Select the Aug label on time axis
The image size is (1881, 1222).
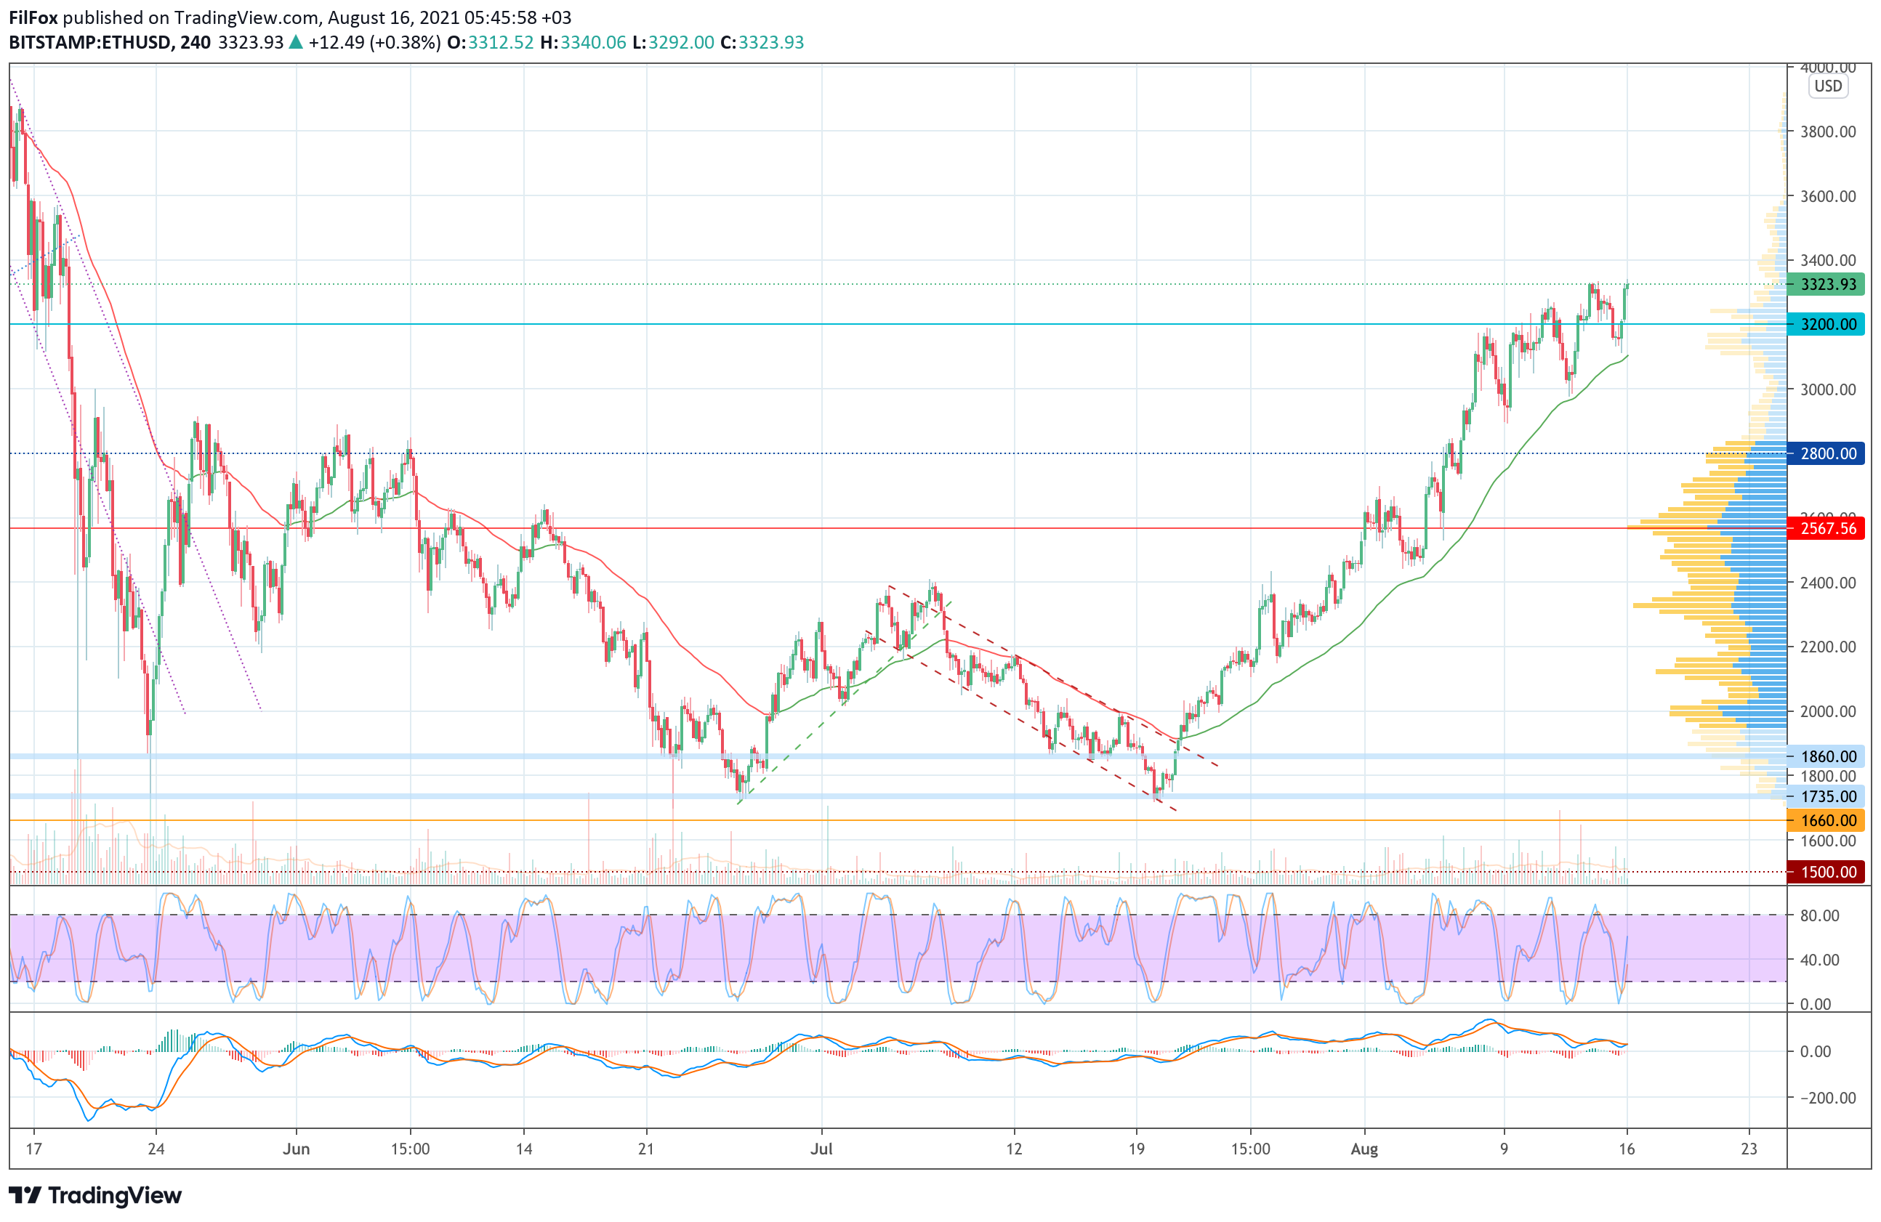[1364, 1149]
